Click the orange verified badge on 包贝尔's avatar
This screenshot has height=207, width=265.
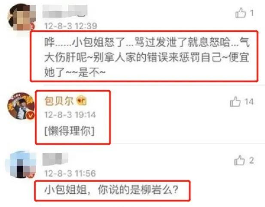(30, 116)
